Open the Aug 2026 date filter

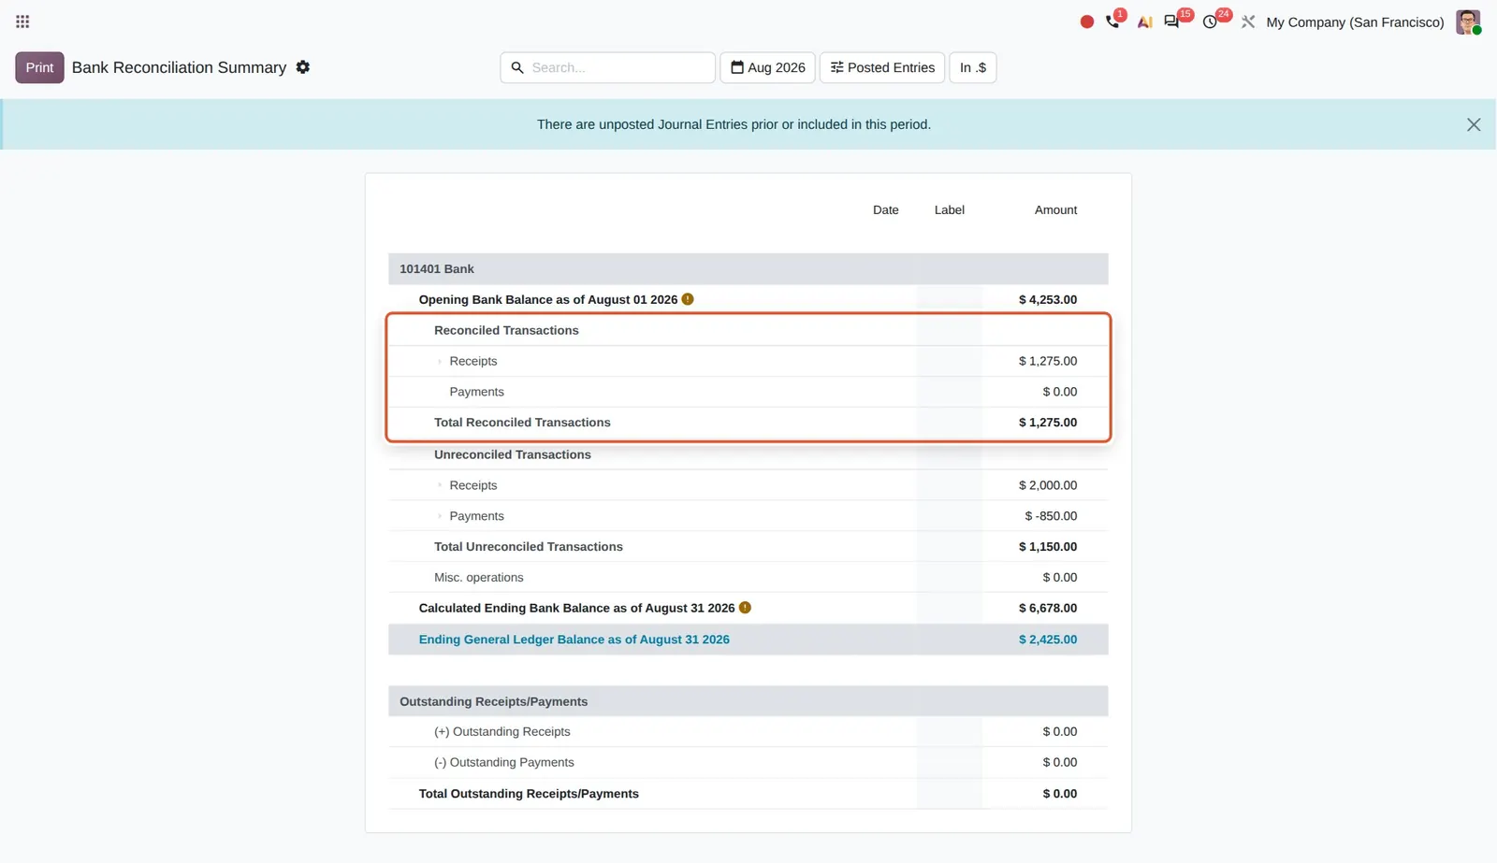click(x=767, y=67)
